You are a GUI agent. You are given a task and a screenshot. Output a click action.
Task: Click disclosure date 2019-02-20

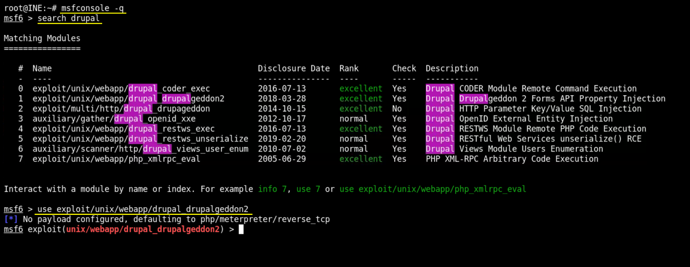(x=282, y=139)
